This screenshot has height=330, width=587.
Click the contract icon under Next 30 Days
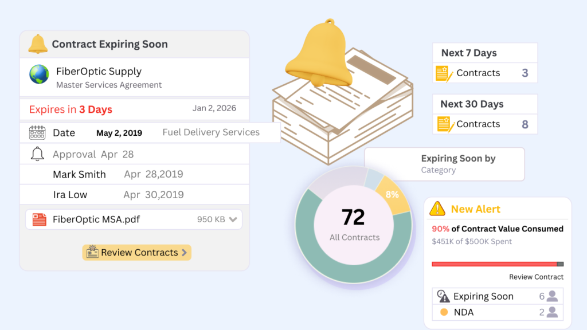coord(445,124)
